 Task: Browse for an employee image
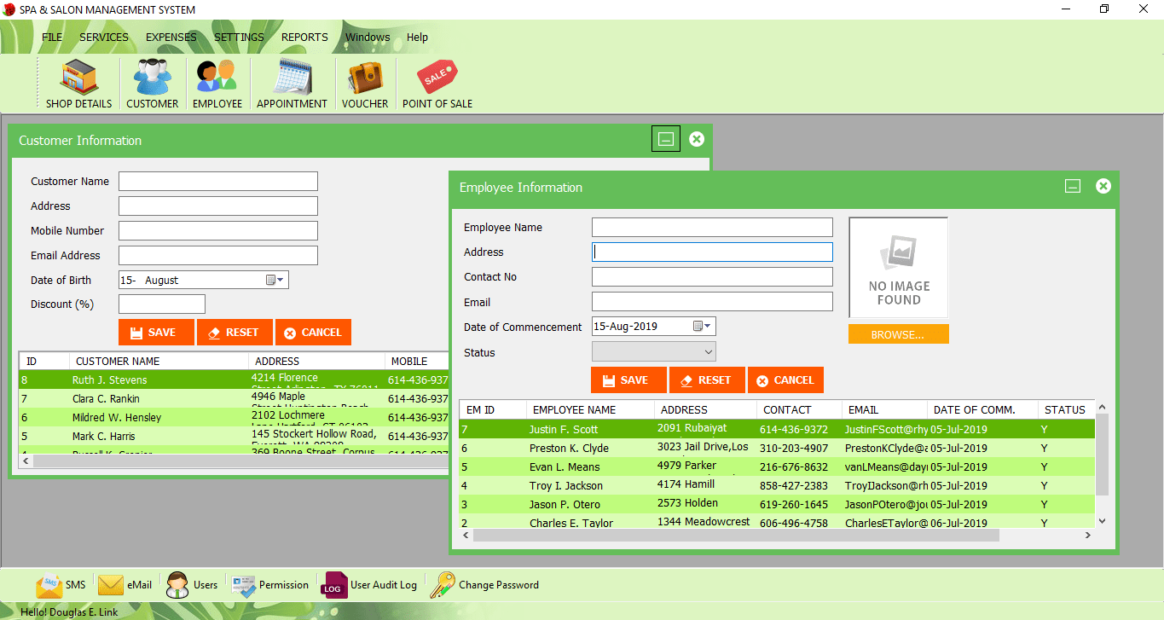coord(898,334)
